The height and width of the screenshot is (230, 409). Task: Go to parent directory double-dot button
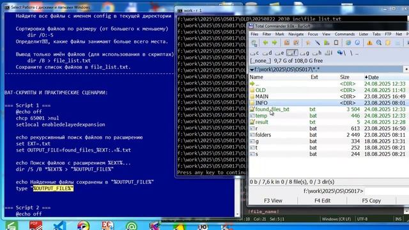pos(357,53)
